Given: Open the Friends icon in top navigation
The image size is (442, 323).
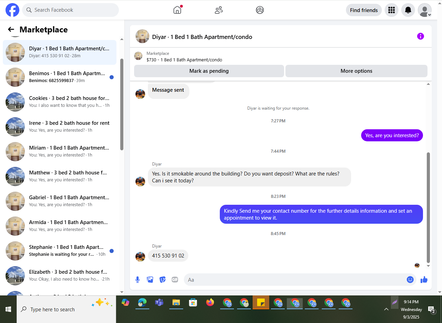Looking at the screenshot, I should pos(219,10).
